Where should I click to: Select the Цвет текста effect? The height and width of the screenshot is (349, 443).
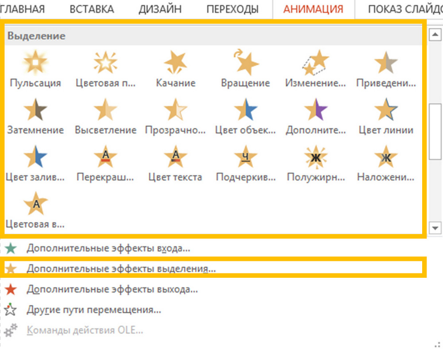[175, 164]
